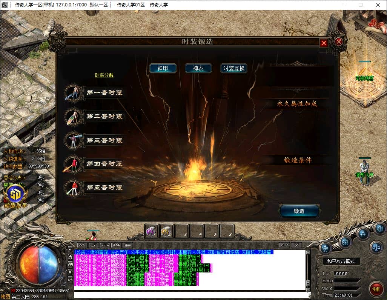Viewport: 387px width, 300px height.
Task: Toggle the guild chat channel icon
Action: (x=70, y=265)
